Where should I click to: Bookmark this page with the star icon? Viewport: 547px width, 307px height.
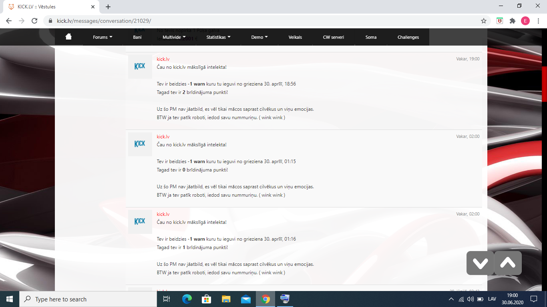(x=484, y=21)
